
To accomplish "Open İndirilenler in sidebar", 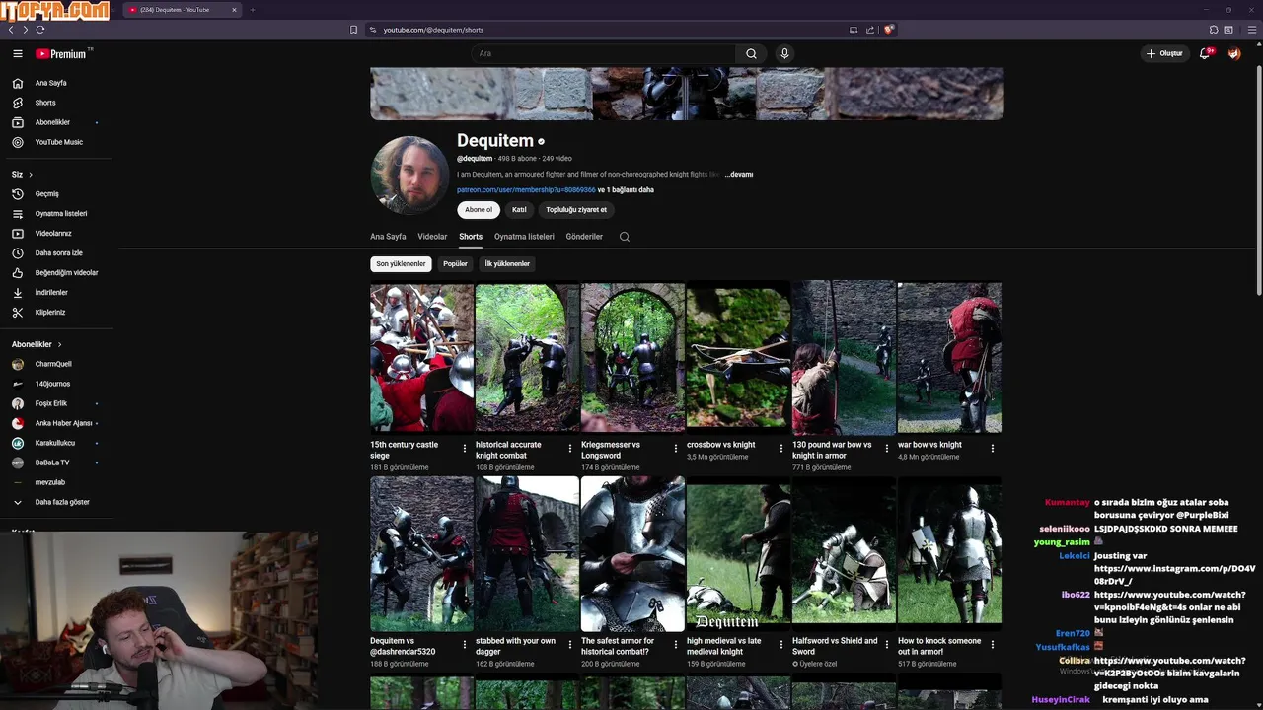I will coord(51,293).
